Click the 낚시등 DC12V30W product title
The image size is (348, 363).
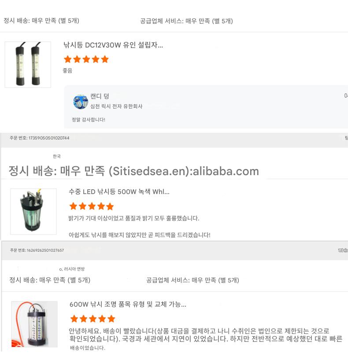coord(113,45)
